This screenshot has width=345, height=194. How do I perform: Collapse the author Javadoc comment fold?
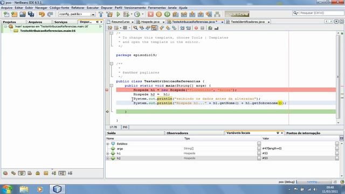tap(112, 64)
